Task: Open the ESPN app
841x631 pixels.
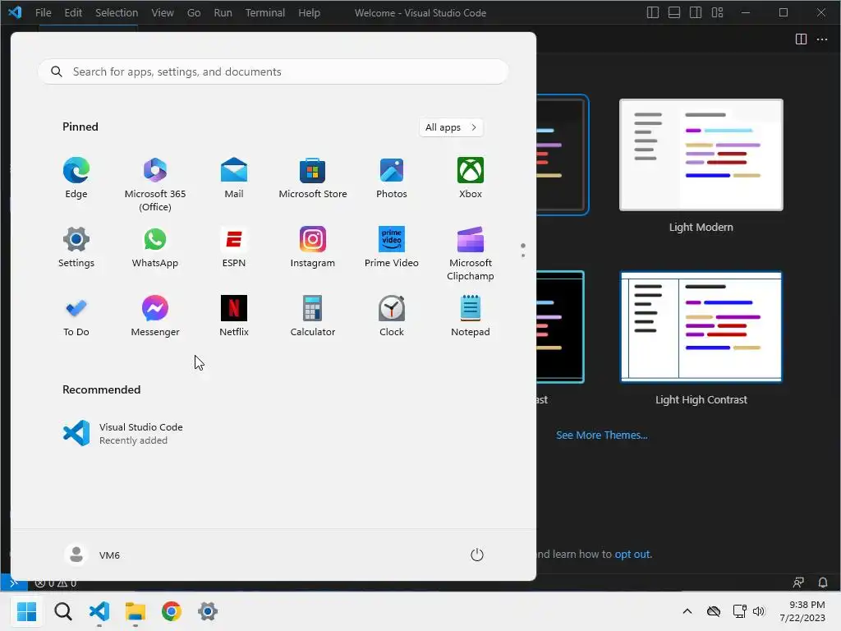Action: (x=234, y=247)
